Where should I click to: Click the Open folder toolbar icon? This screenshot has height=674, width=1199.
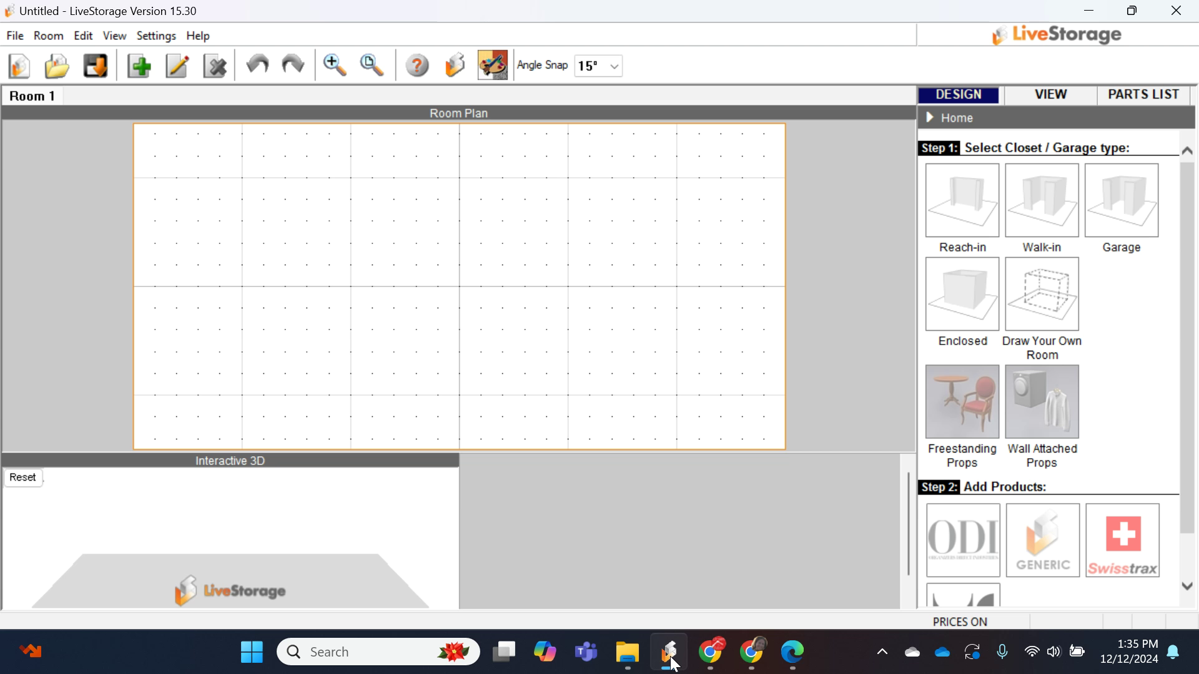click(x=57, y=66)
